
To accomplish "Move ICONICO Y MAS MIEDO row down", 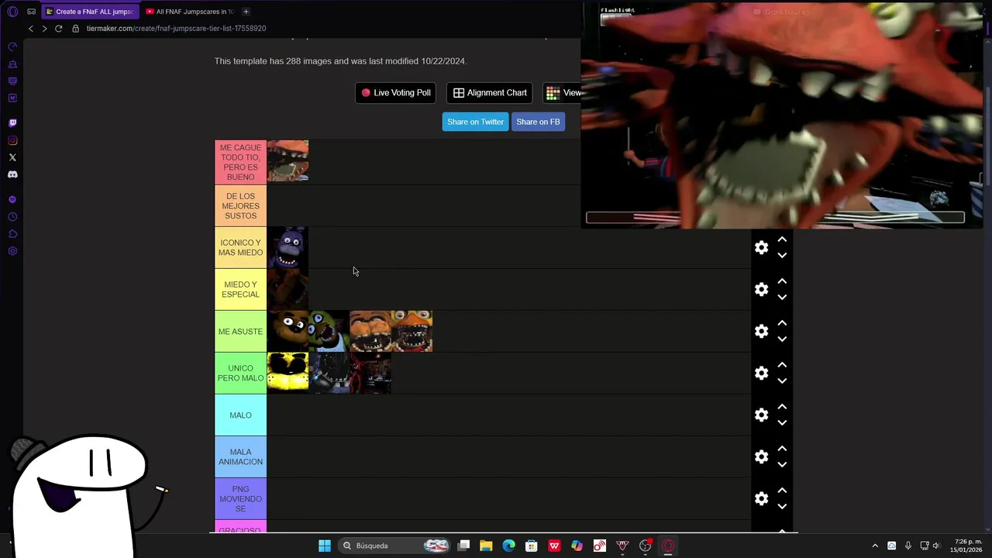I will tap(782, 255).
